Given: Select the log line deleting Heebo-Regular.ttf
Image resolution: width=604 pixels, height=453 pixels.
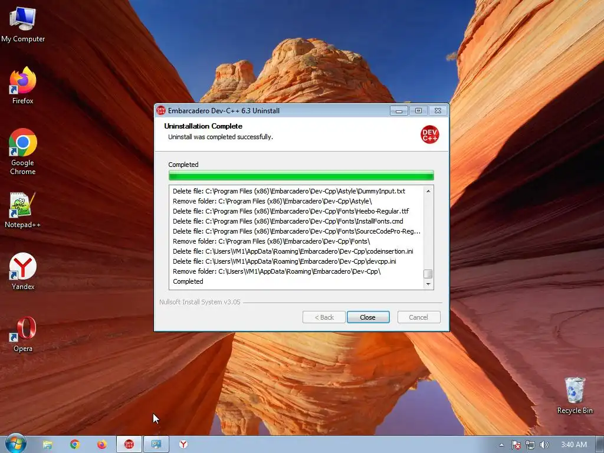Looking at the screenshot, I should (291, 211).
